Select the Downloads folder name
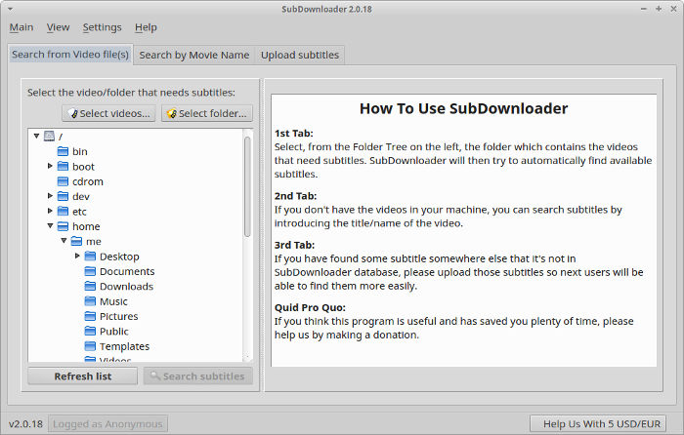 click(126, 287)
